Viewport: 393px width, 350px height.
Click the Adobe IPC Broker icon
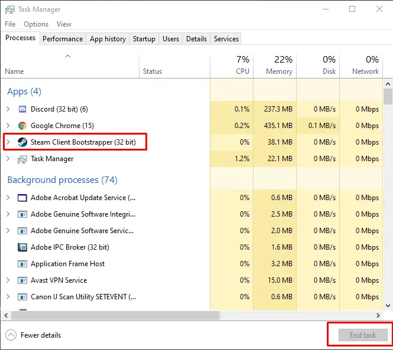click(22, 247)
